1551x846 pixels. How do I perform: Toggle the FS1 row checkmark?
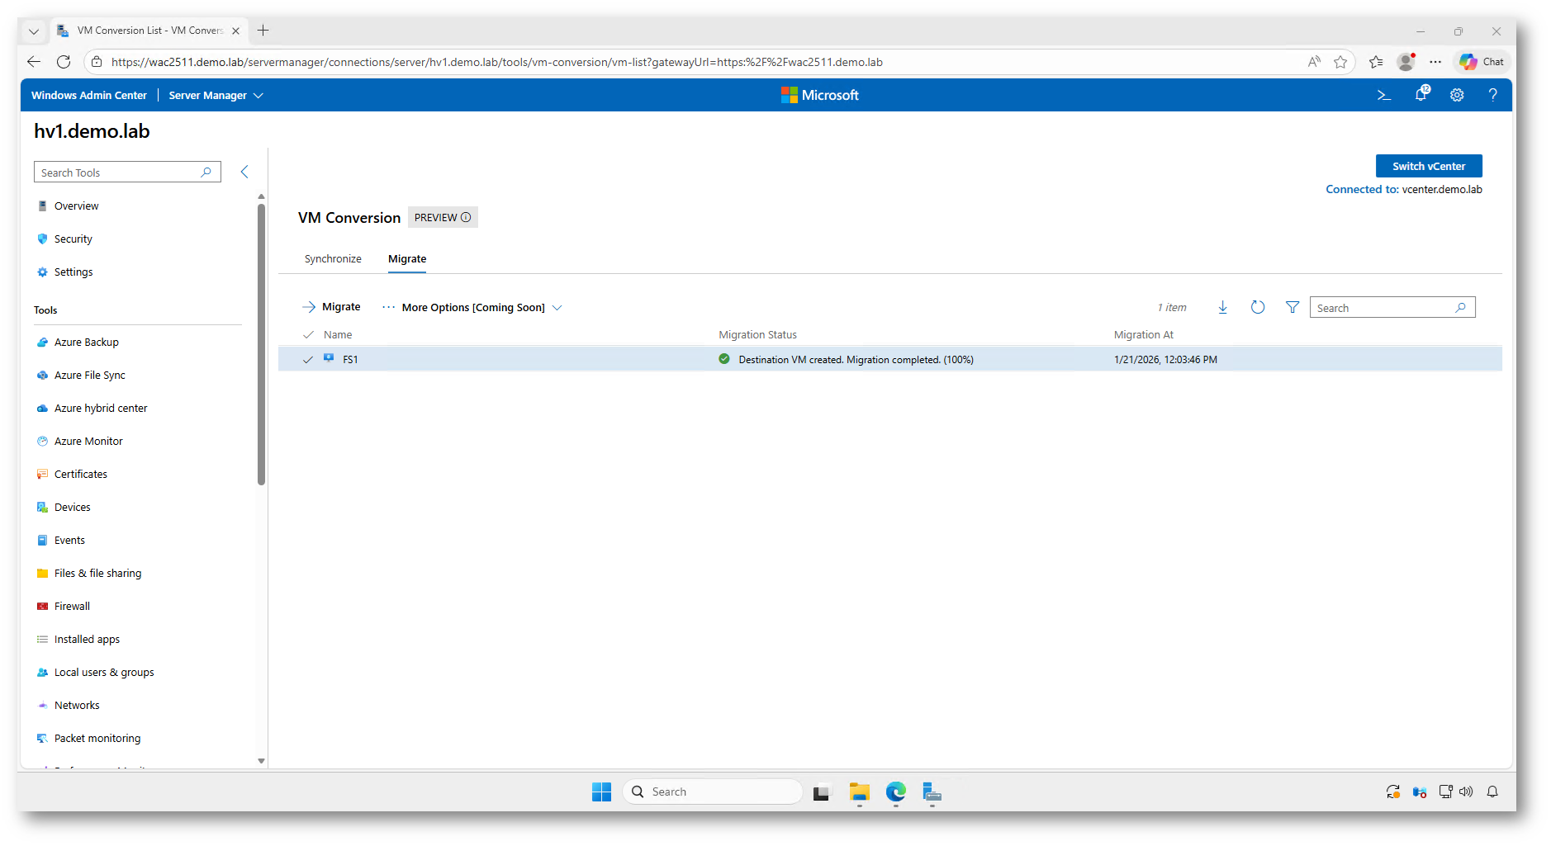(308, 360)
